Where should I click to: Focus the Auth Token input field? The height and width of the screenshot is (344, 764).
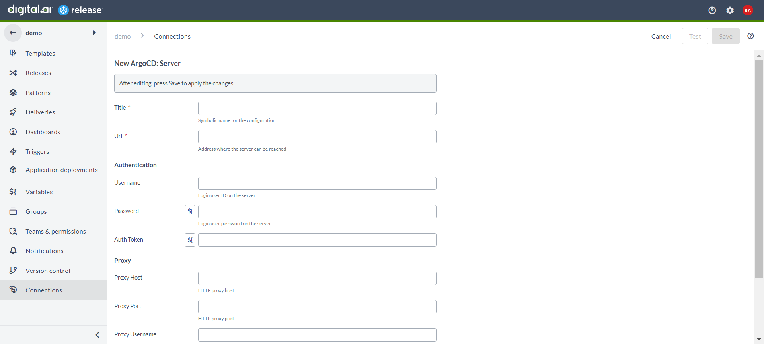point(317,240)
